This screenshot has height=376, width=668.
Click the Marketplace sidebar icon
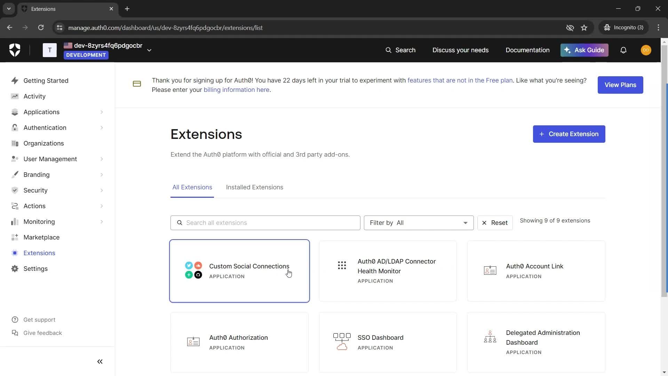(x=15, y=237)
